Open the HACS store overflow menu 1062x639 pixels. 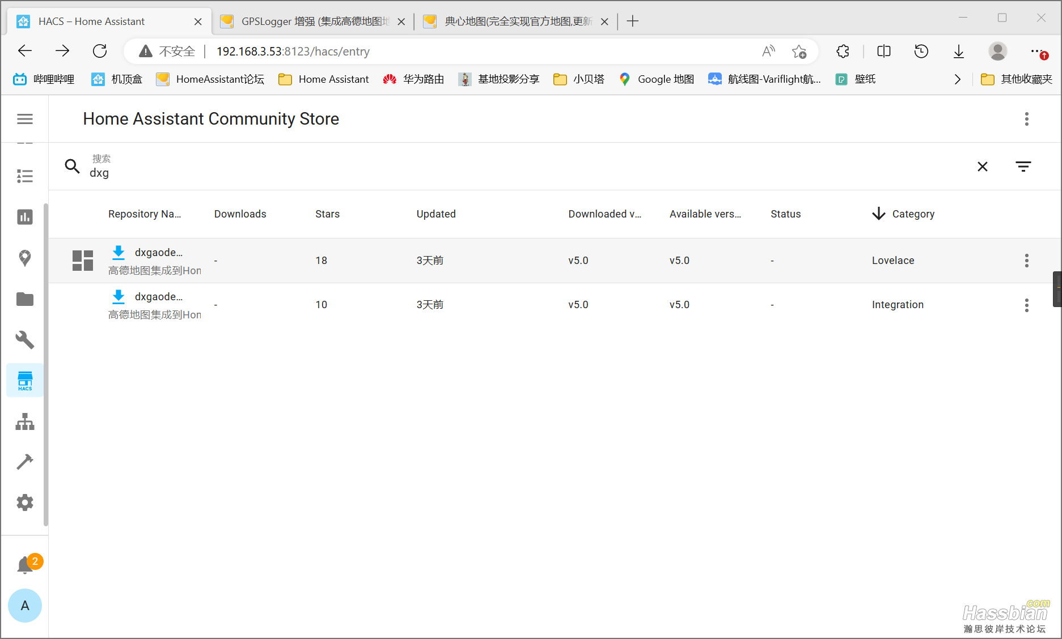click(1027, 119)
